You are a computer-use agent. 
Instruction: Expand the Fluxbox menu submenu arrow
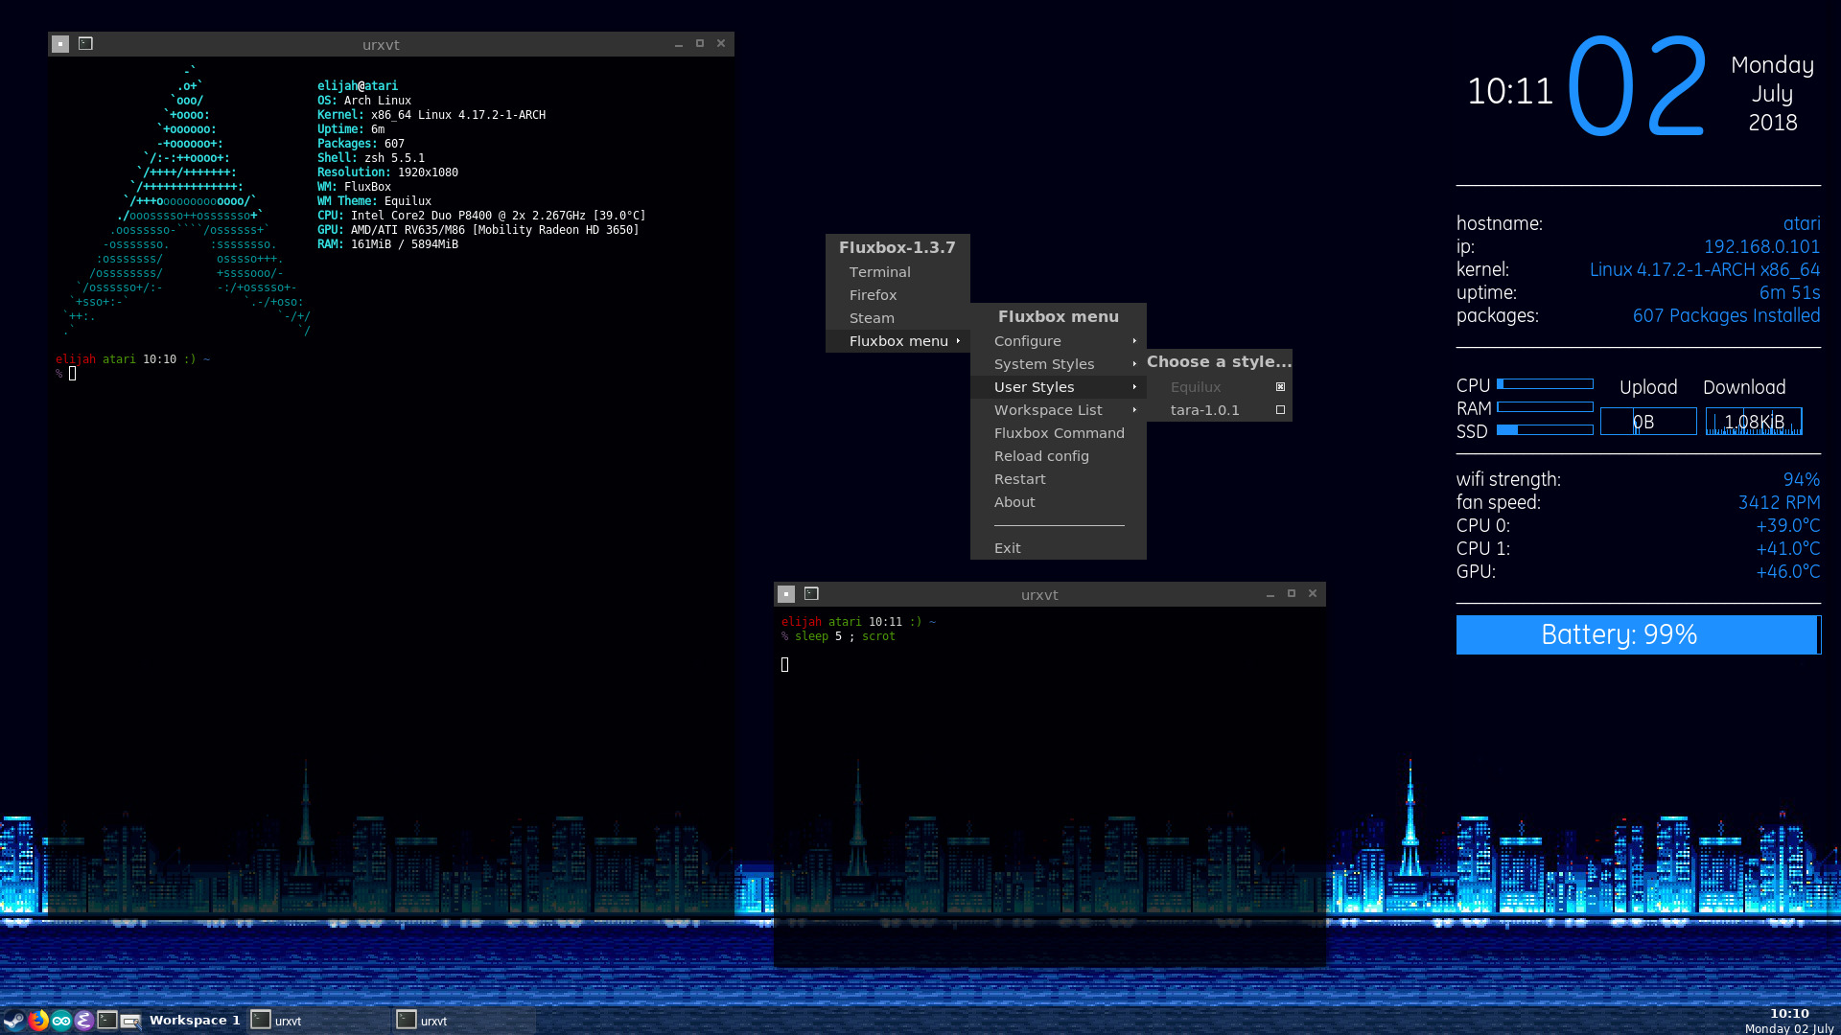[x=958, y=341]
